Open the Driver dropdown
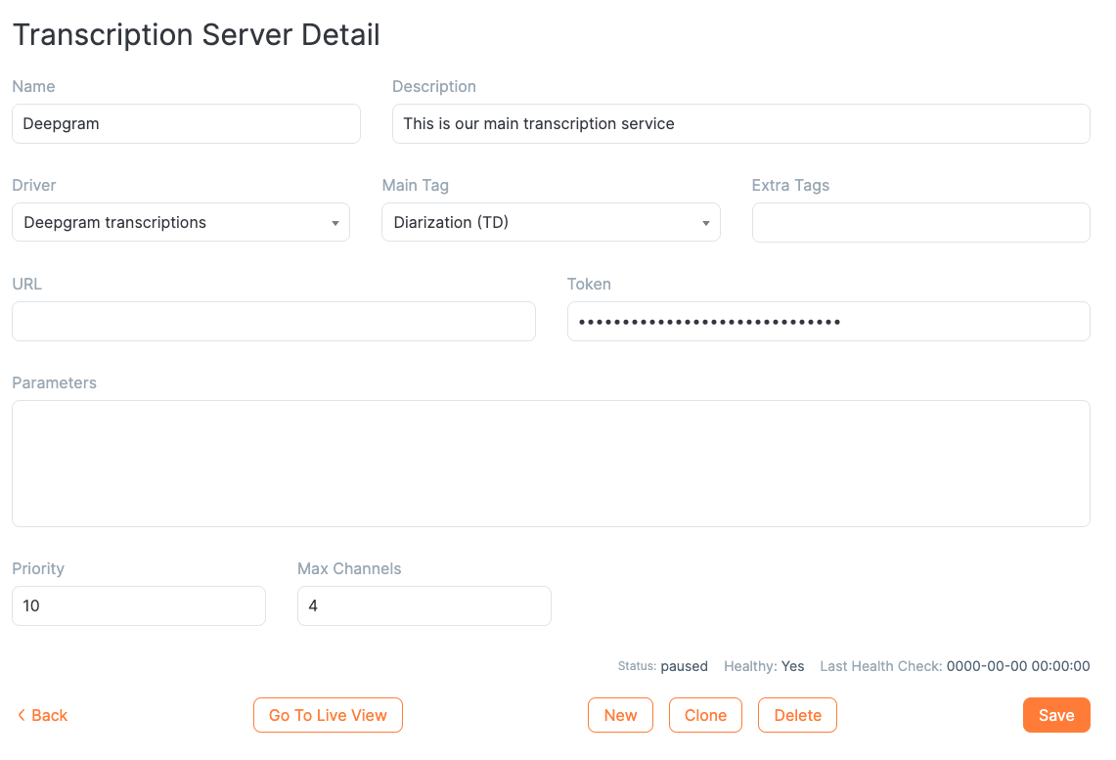The width and height of the screenshot is (1116, 760). click(x=181, y=222)
